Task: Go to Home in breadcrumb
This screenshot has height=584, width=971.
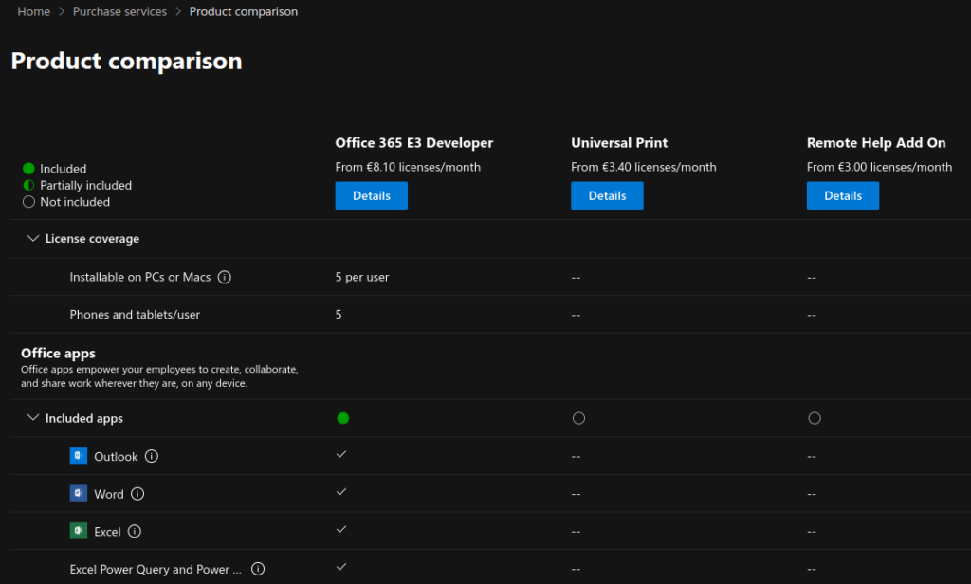Action: coord(33,11)
